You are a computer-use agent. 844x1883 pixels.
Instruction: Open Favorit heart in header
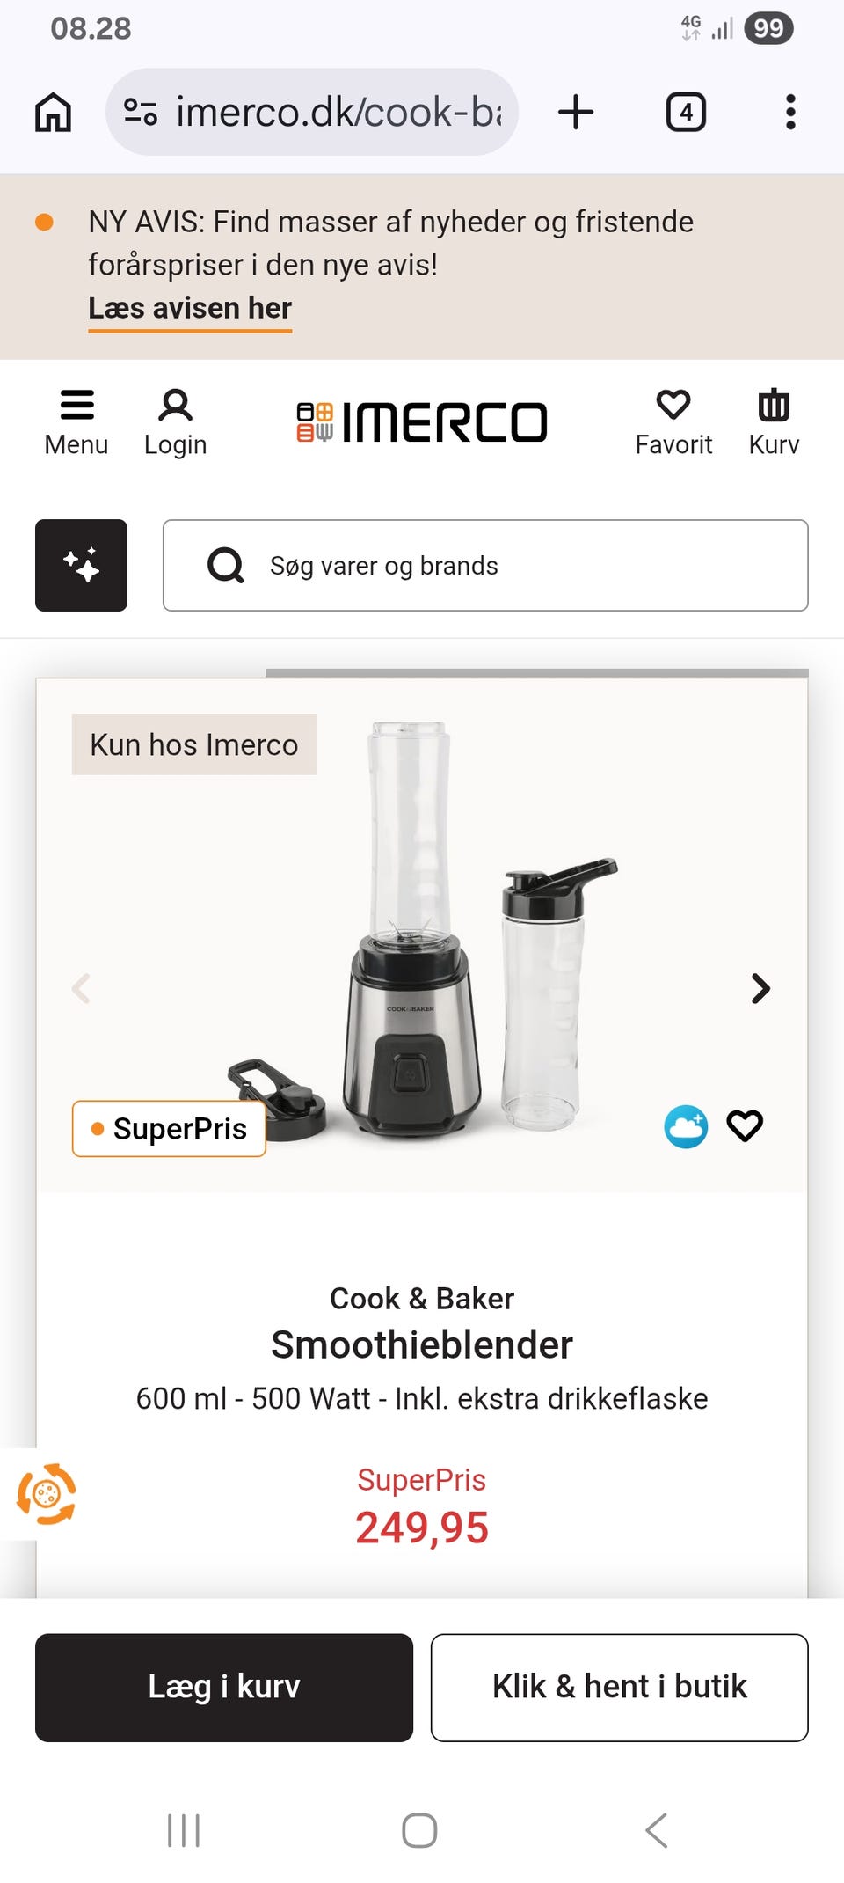(673, 423)
